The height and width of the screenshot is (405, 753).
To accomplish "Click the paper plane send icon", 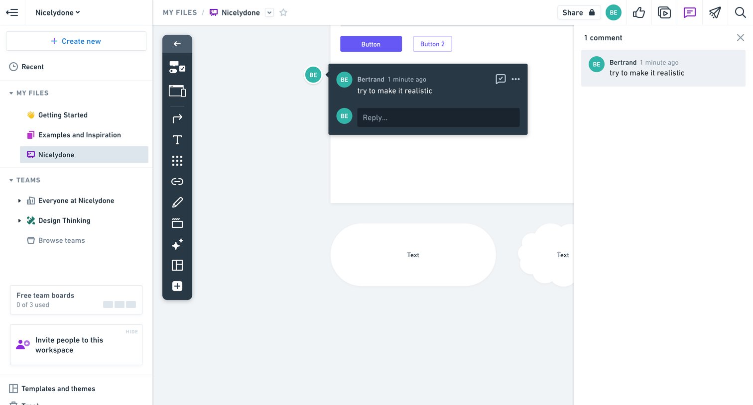I will [715, 12].
